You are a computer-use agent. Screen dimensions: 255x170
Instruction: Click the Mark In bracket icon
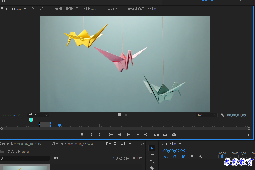point(92,135)
